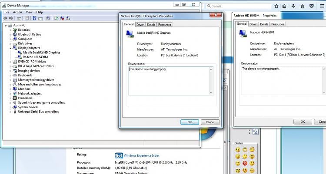The height and width of the screenshot is (174, 326).
Task: Open the Windows Experience Index link
Action: pos(142,155)
